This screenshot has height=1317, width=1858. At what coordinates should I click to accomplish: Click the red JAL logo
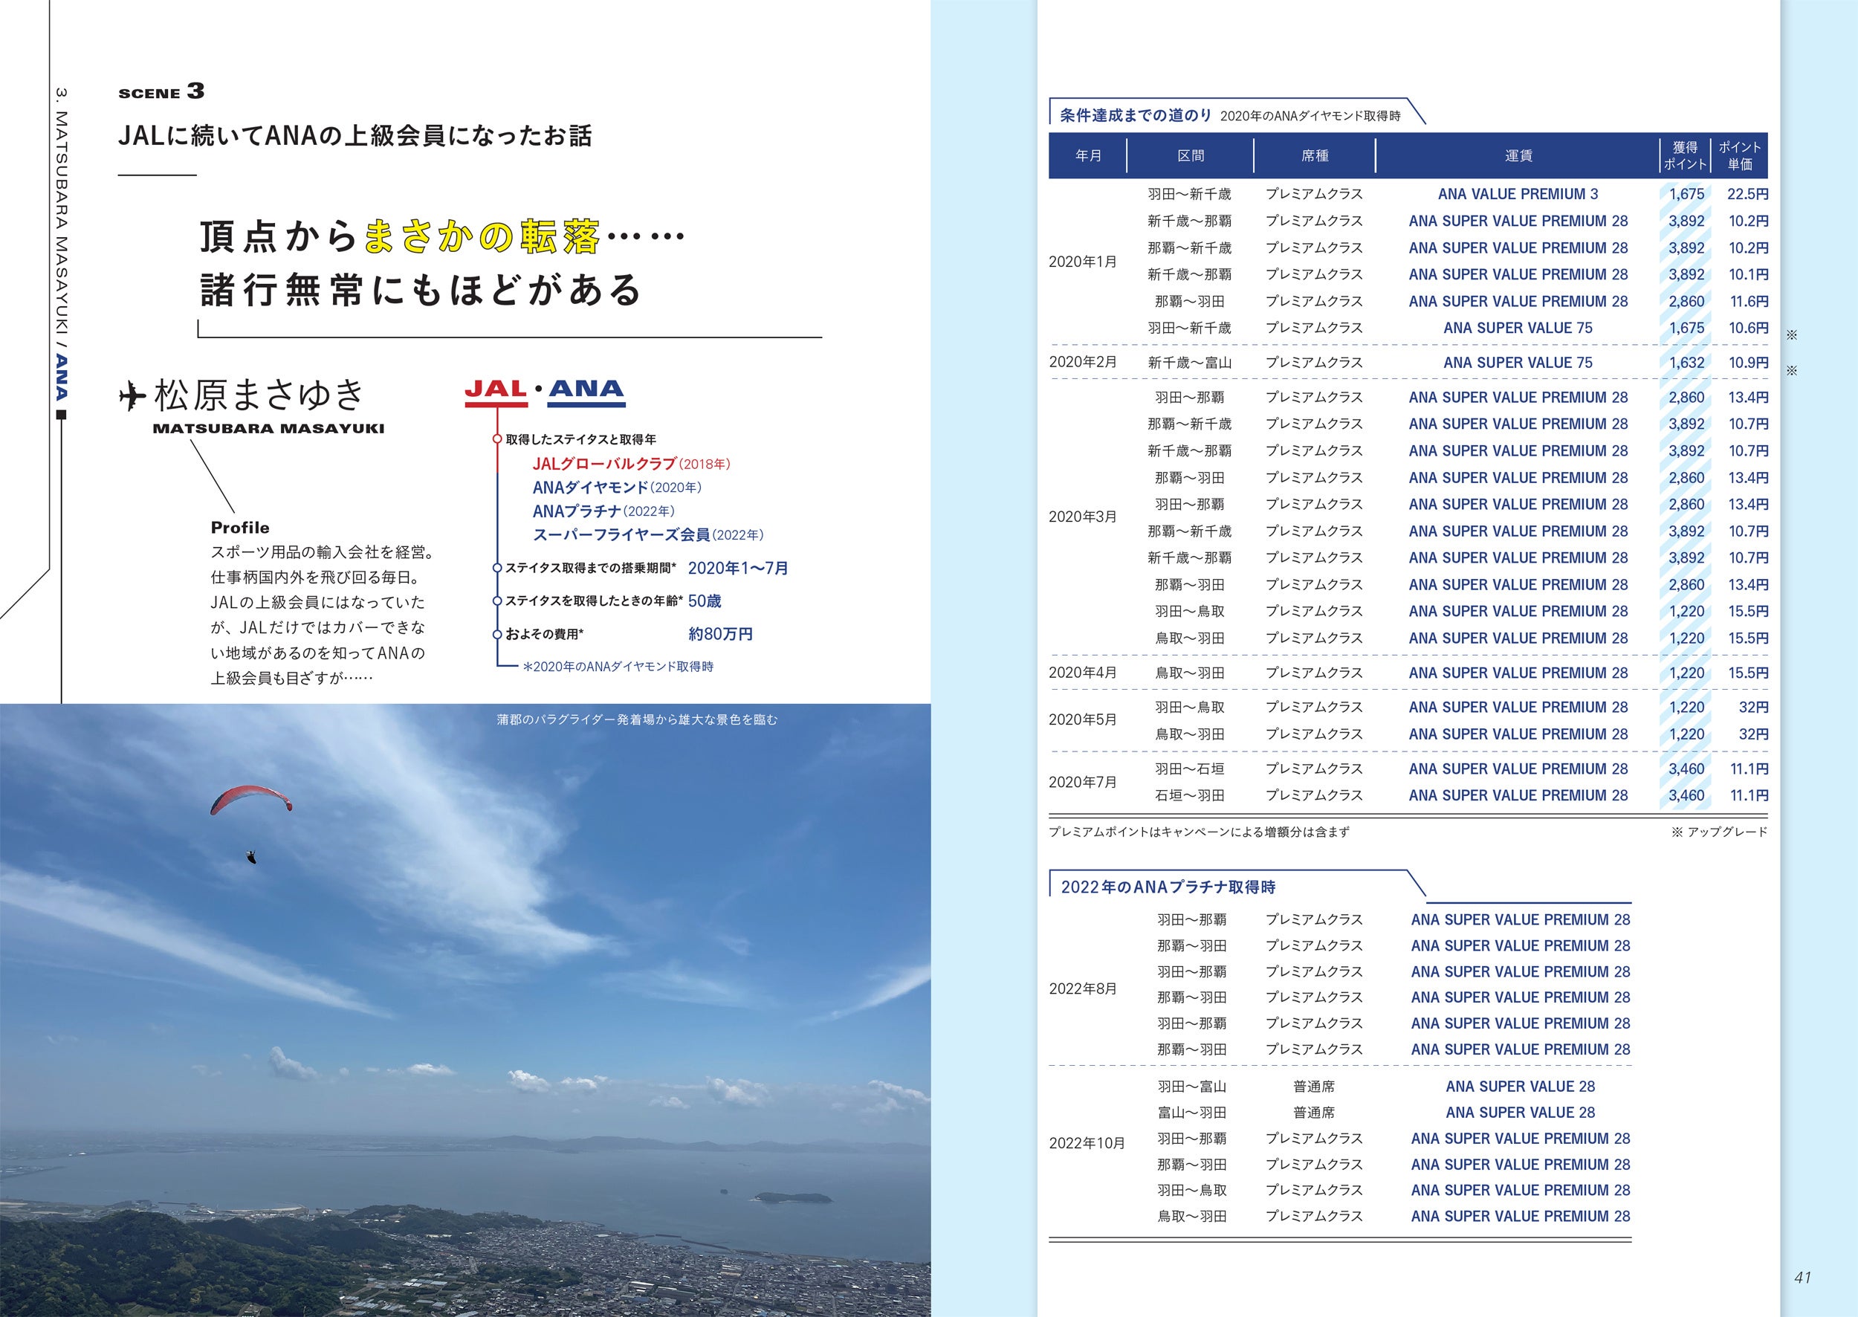point(496,391)
